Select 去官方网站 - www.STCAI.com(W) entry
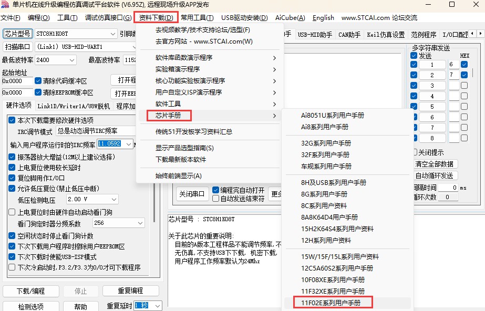Screen dimensions: 485x311 (209, 42)
